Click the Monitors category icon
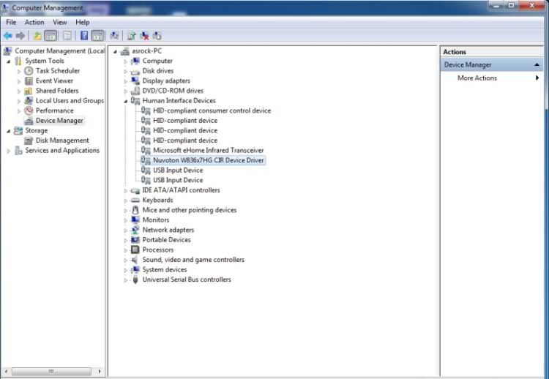549x379 pixels. coord(135,219)
